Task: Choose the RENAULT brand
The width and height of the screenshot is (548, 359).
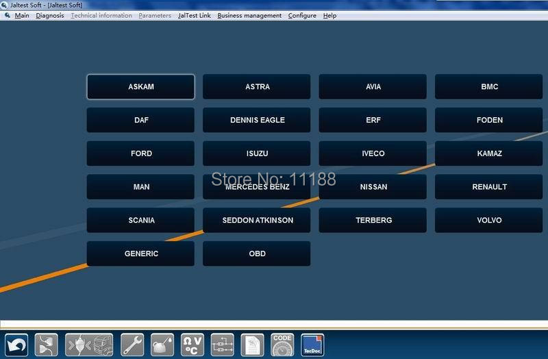Action: click(x=489, y=186)
